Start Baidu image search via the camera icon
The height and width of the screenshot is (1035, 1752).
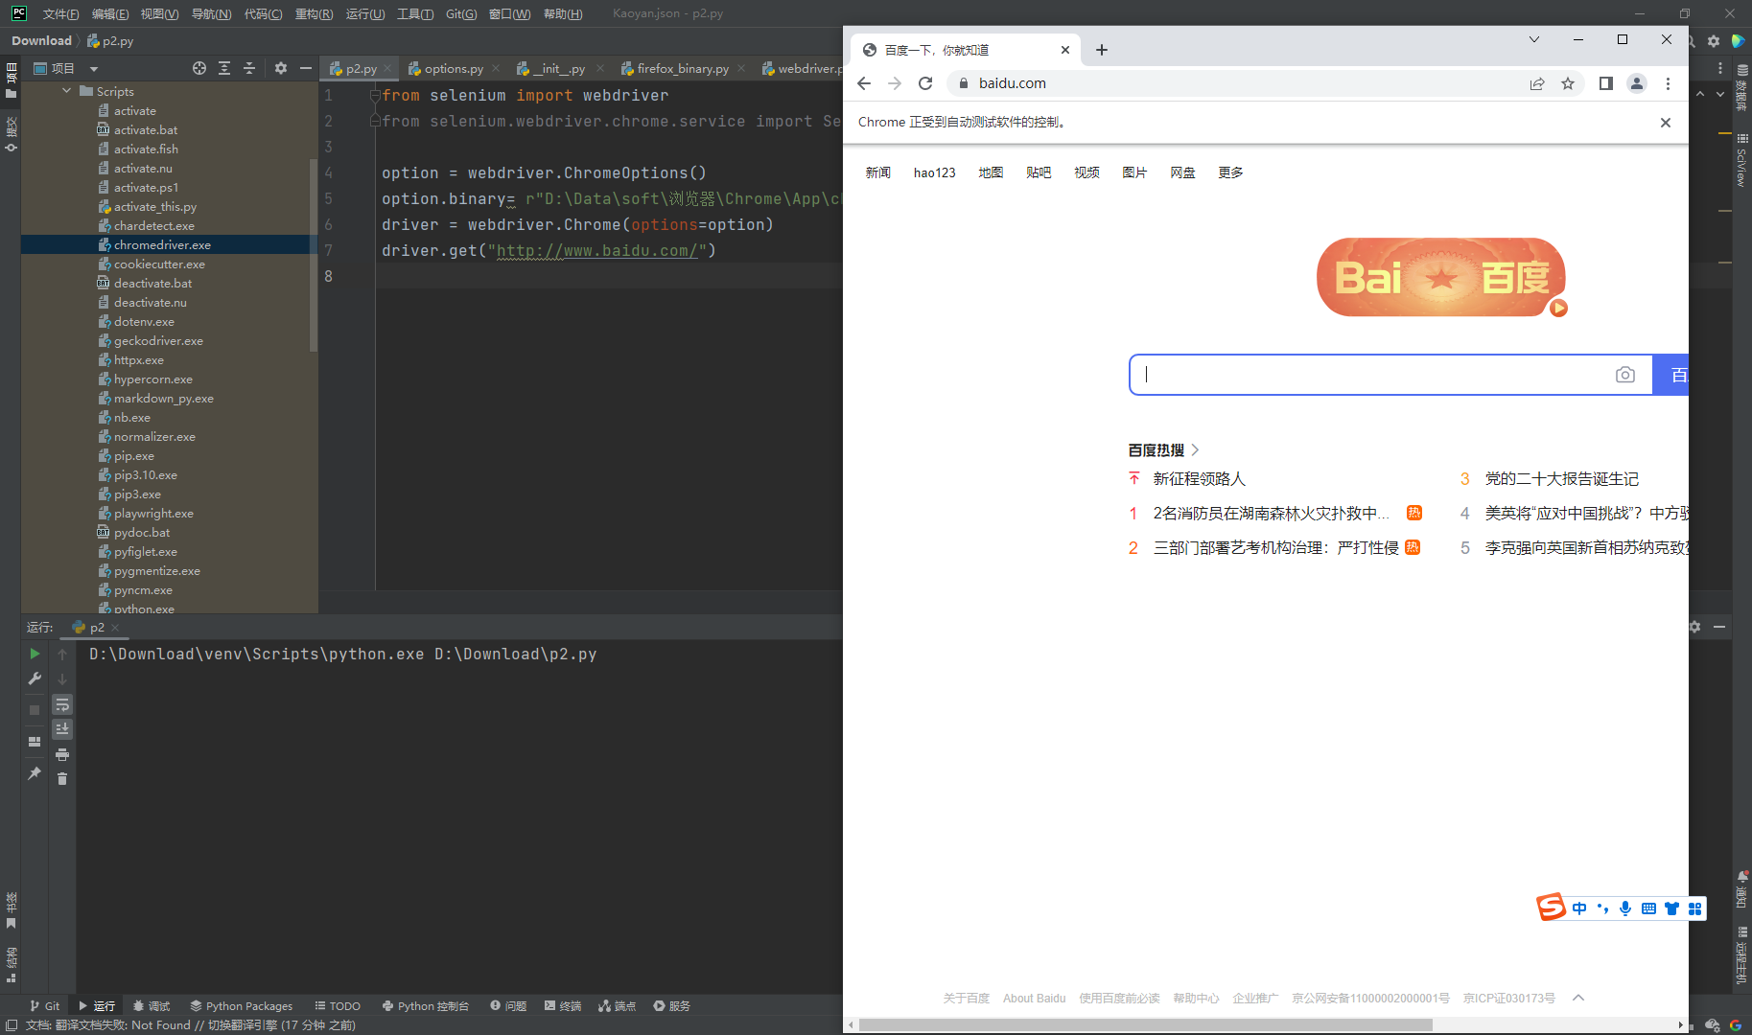pyautogui.click(x=1624, y=375)
